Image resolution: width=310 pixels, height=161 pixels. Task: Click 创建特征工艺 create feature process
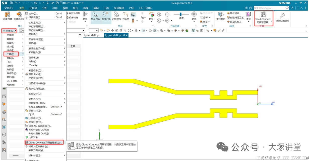[x=235, y=17]
